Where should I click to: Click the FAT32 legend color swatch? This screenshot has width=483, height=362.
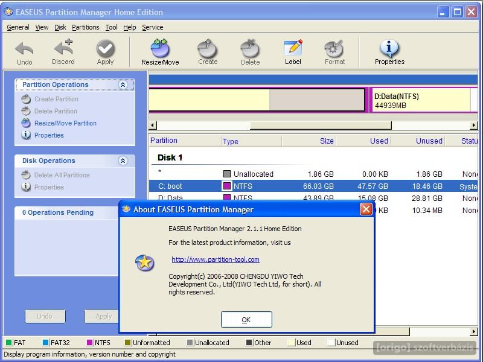pos(46,343)
